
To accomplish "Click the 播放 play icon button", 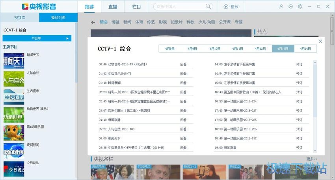I will pyautogui.click(x=231, y=7).
